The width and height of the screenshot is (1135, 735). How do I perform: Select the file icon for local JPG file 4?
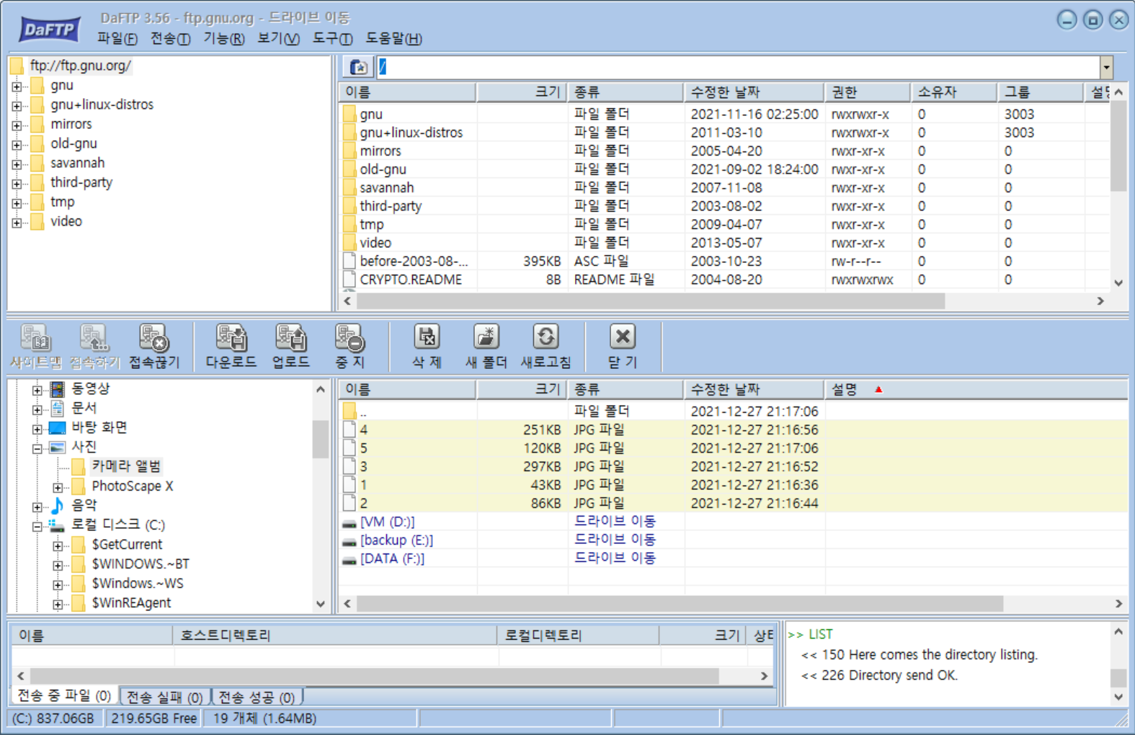(350, 429)
